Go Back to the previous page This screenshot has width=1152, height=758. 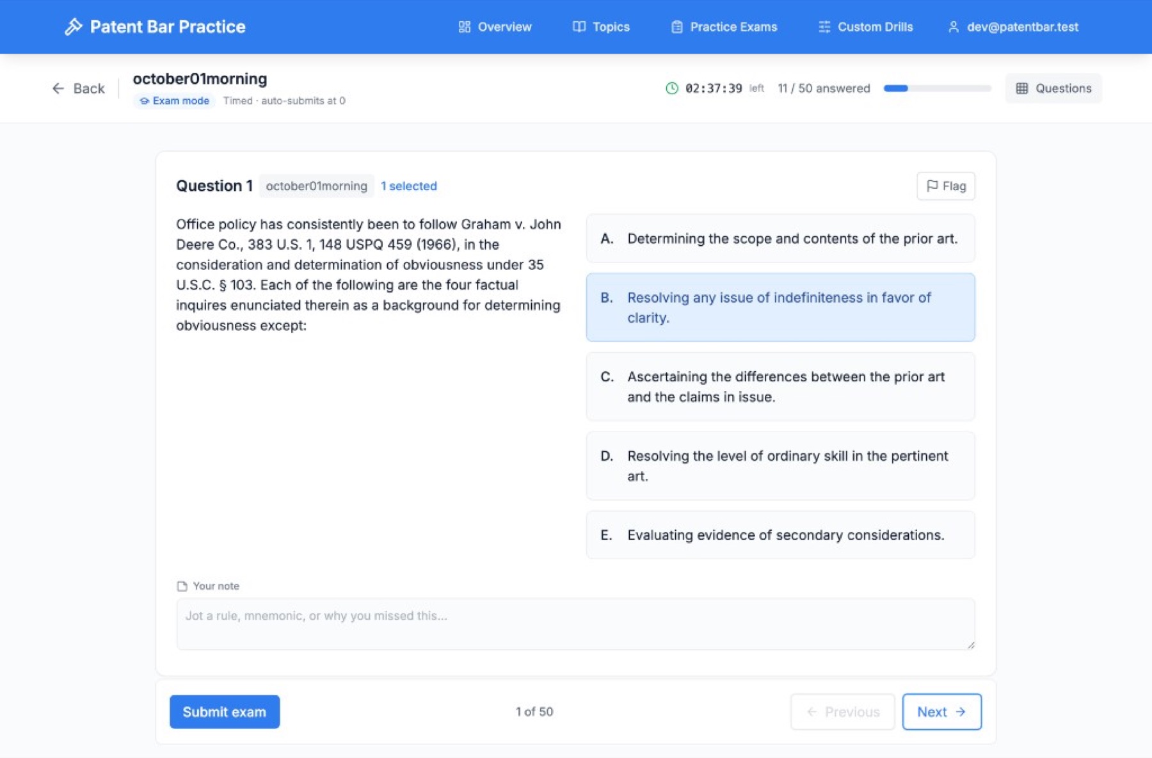(79, 88)
